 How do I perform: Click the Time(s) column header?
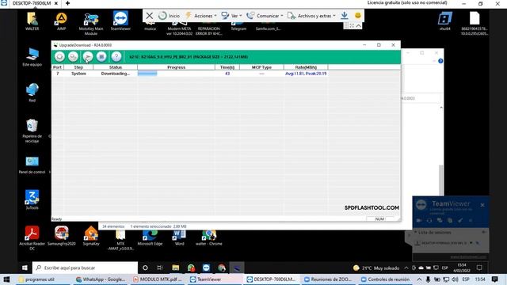pos(227,67)
